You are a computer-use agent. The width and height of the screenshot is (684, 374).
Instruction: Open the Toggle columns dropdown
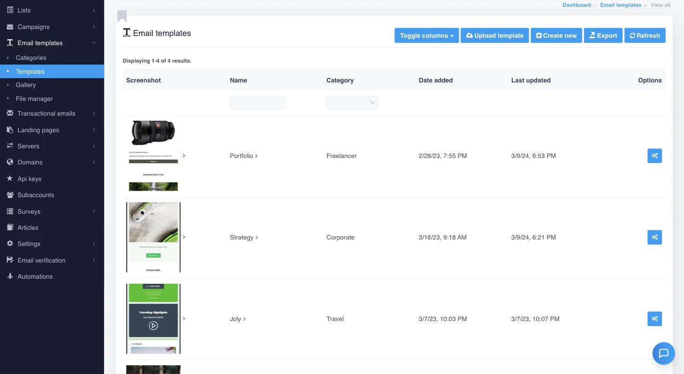point(427,35)
